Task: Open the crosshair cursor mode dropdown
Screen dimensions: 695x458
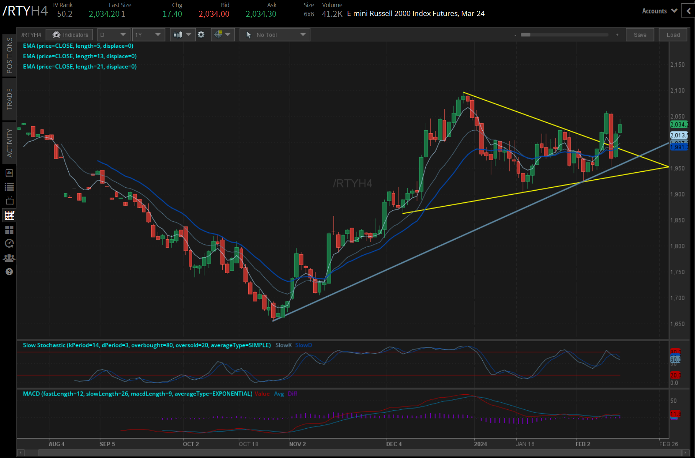Action: point(223,35)
